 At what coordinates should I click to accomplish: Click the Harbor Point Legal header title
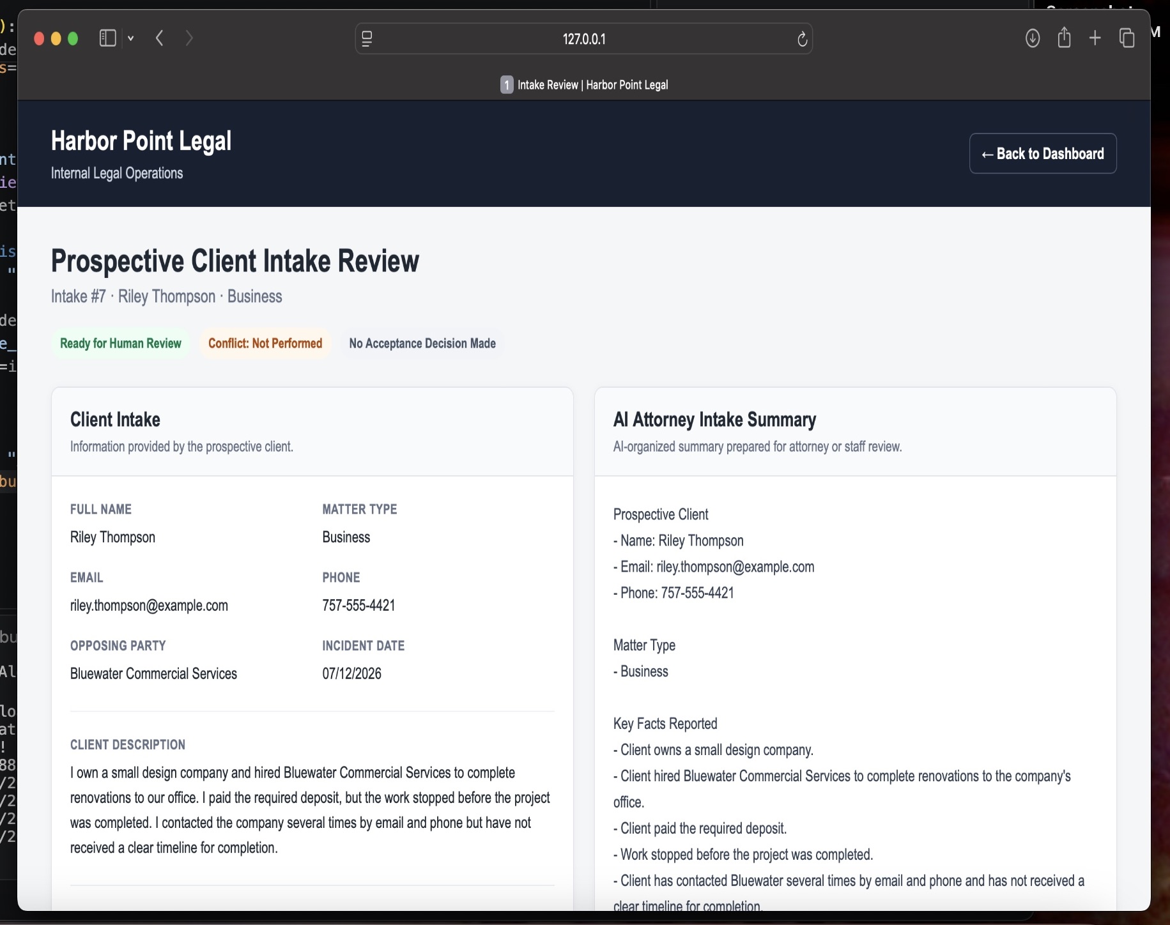click(141, 141)
